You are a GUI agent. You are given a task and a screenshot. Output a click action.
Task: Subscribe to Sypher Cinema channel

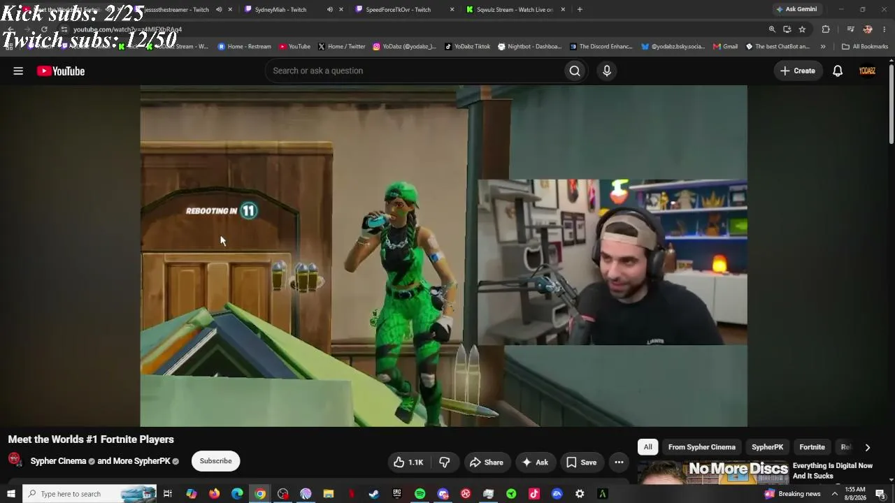coord(215,461)
